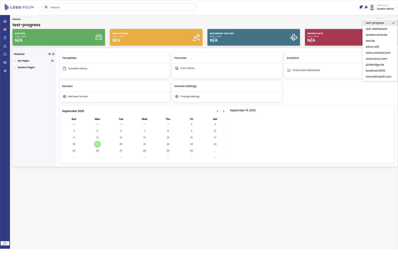The height and width of the screenshot is (262, 398).
Task: Click Add New Domain
Action: [x=78, y=97]
